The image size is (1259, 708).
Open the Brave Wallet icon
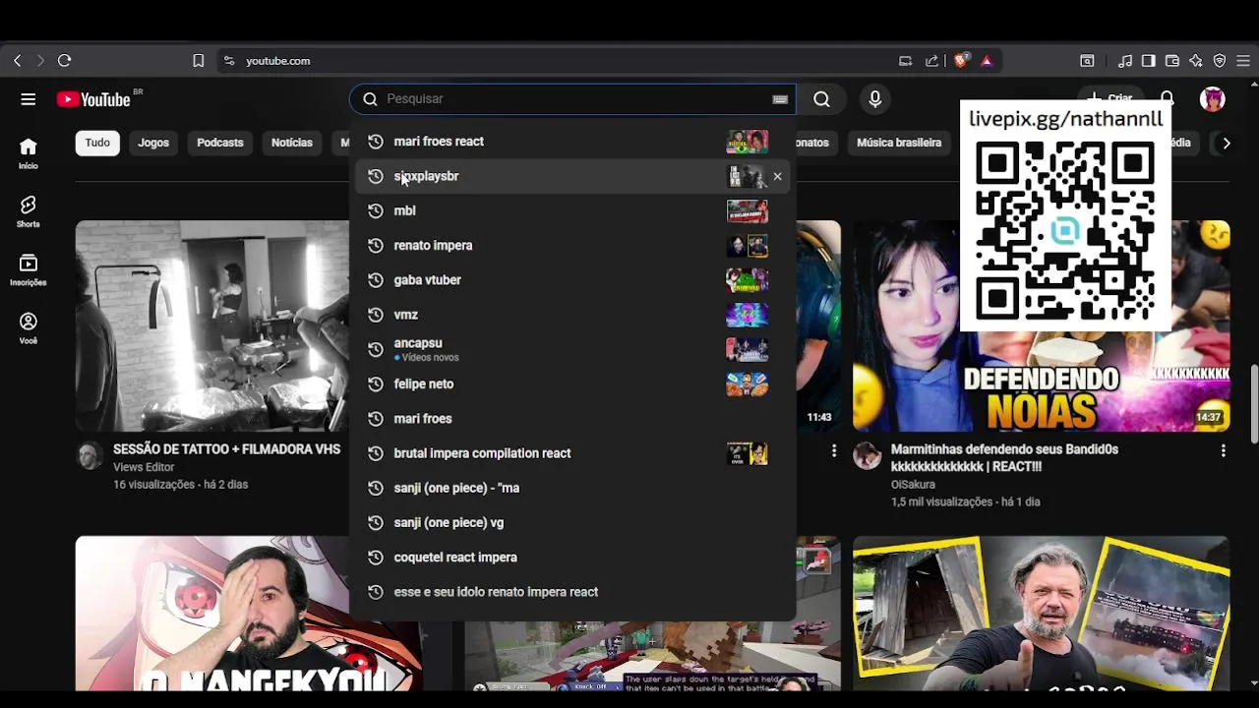coord(1171,61)
